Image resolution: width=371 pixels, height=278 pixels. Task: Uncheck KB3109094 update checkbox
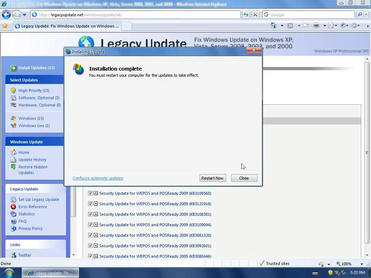point(90,224)
